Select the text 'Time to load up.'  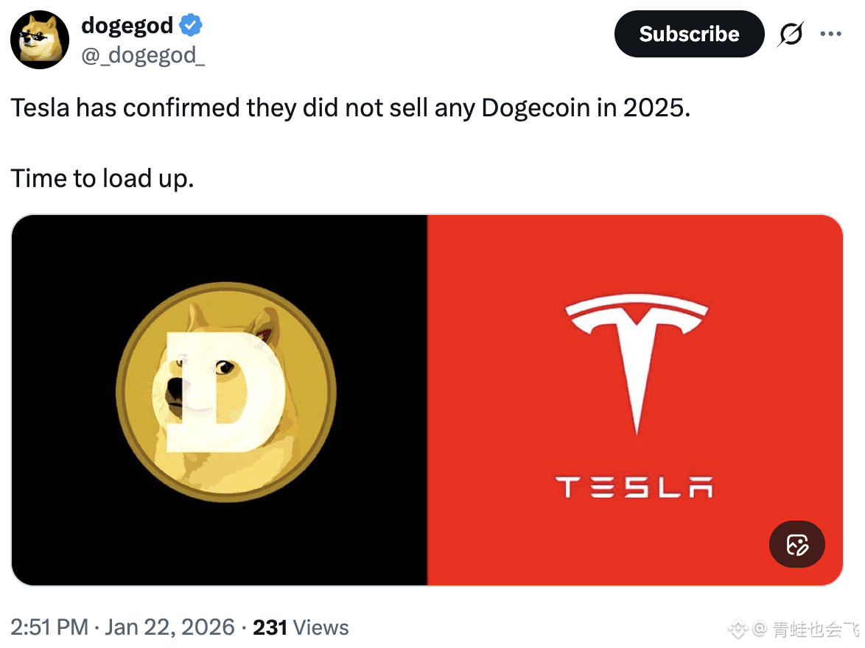tap(102, 178)
